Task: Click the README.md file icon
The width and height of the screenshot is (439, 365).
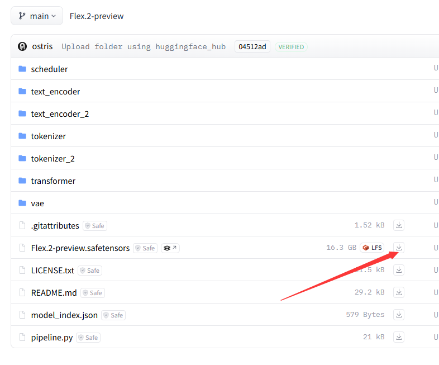Action: point(22,292)
